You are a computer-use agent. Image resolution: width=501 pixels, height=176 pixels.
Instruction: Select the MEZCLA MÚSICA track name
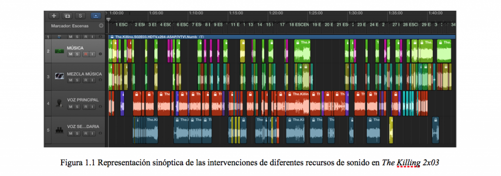pos(84,74)
